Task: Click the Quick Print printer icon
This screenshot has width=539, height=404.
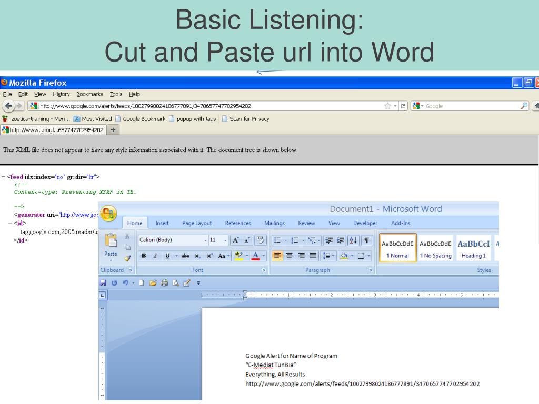Action: (x=164, y=283)
